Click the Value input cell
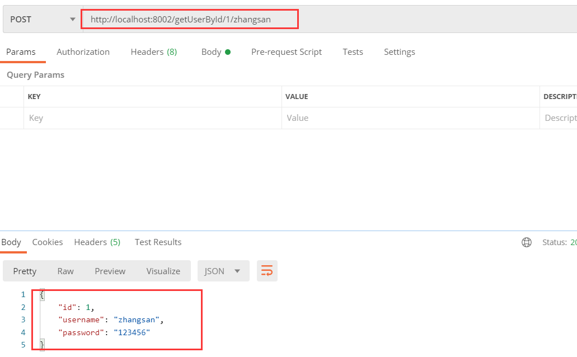 (x=411, y=118)
